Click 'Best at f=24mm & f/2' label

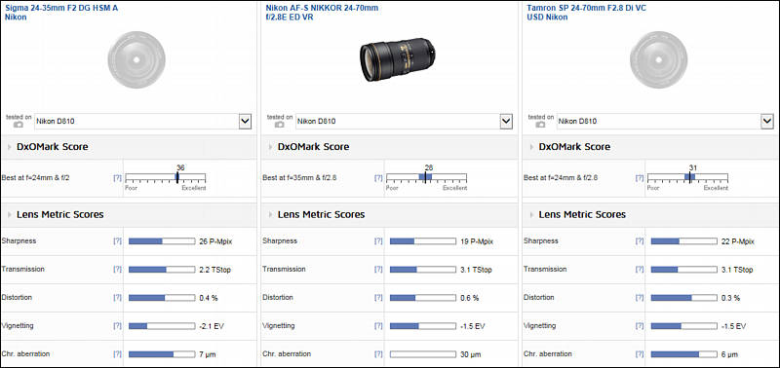click(35, 177)
